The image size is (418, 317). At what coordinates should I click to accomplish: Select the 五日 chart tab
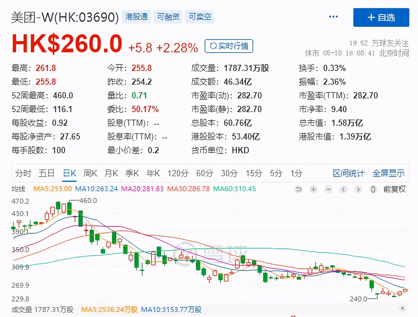pyautogui.click(x=47, y=173)
